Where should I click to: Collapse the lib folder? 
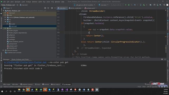tap(5, 22)
